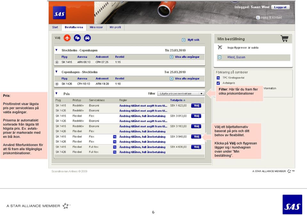This screenshot has width=307, height=215.
Task: Open the fare rules link on the SEK 1 623,00 row
Action: (x=143, y=106)
